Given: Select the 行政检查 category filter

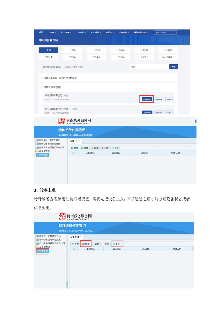Looking at the screenshot, I should click(49, 57).
